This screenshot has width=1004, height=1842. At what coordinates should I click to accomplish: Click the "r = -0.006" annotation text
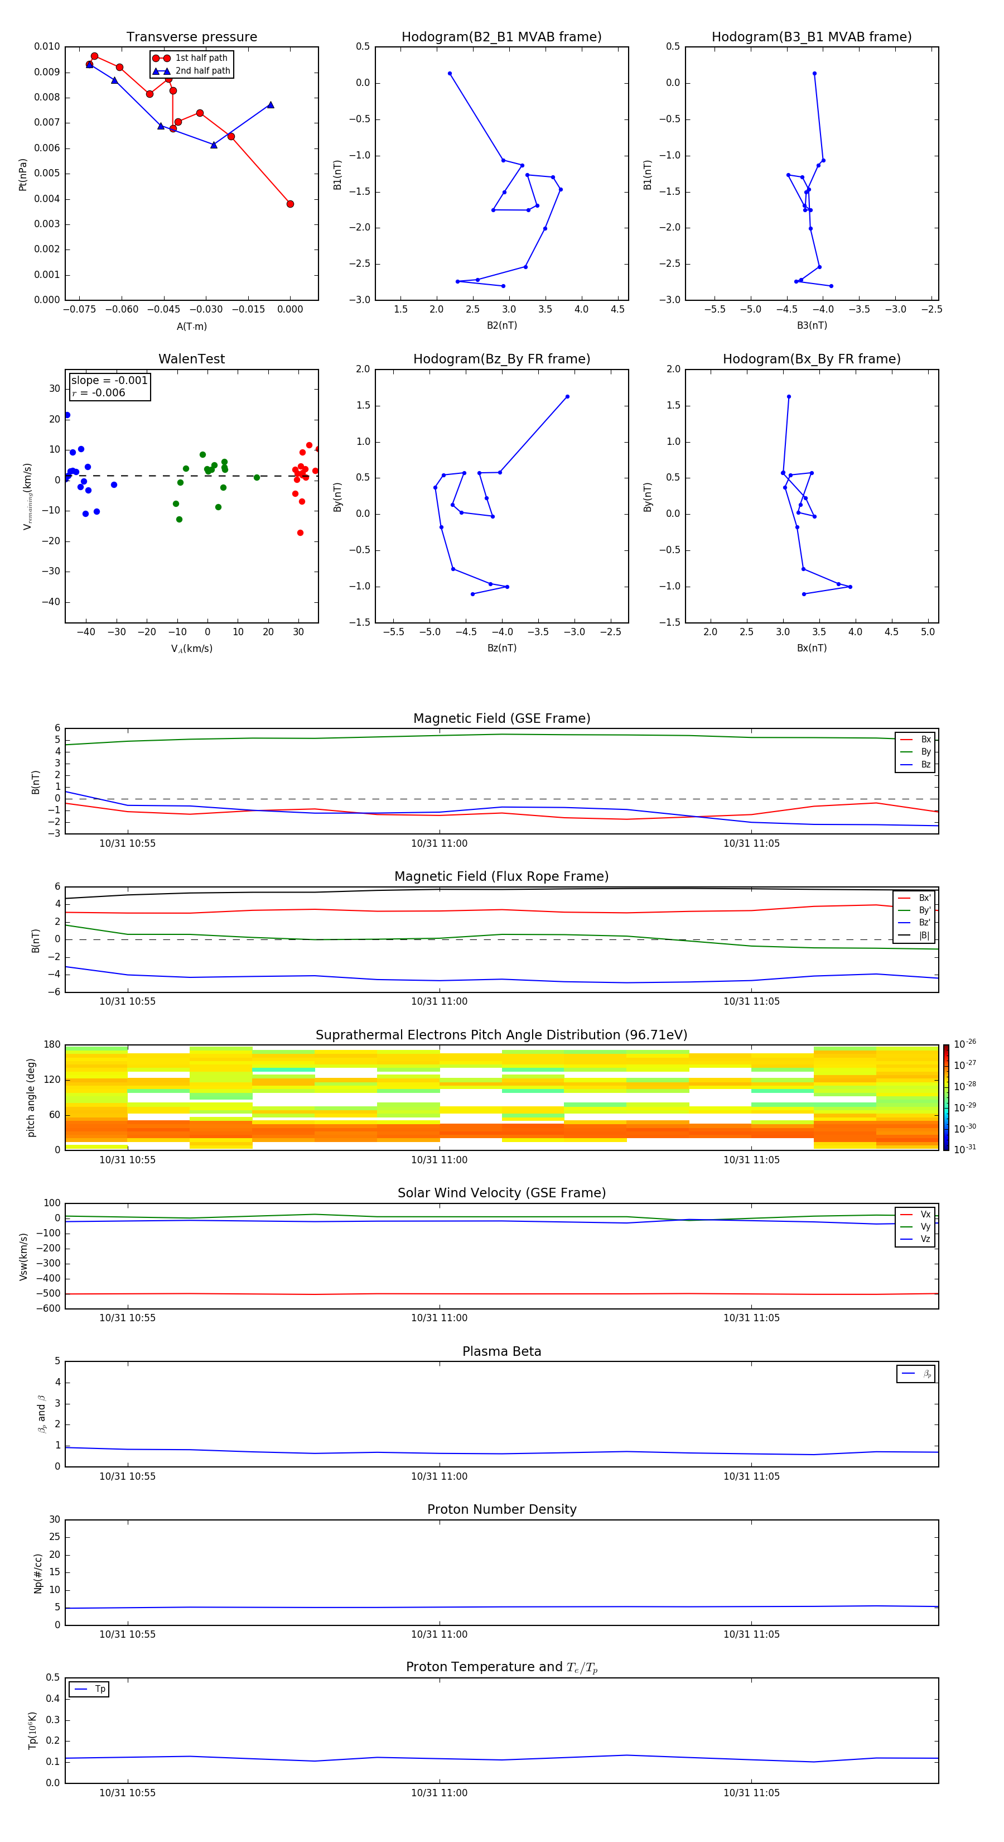pos(99,392)
